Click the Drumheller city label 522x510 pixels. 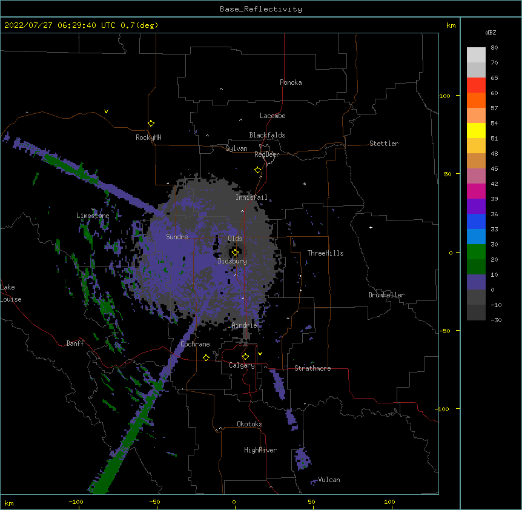tap(386, 295)
